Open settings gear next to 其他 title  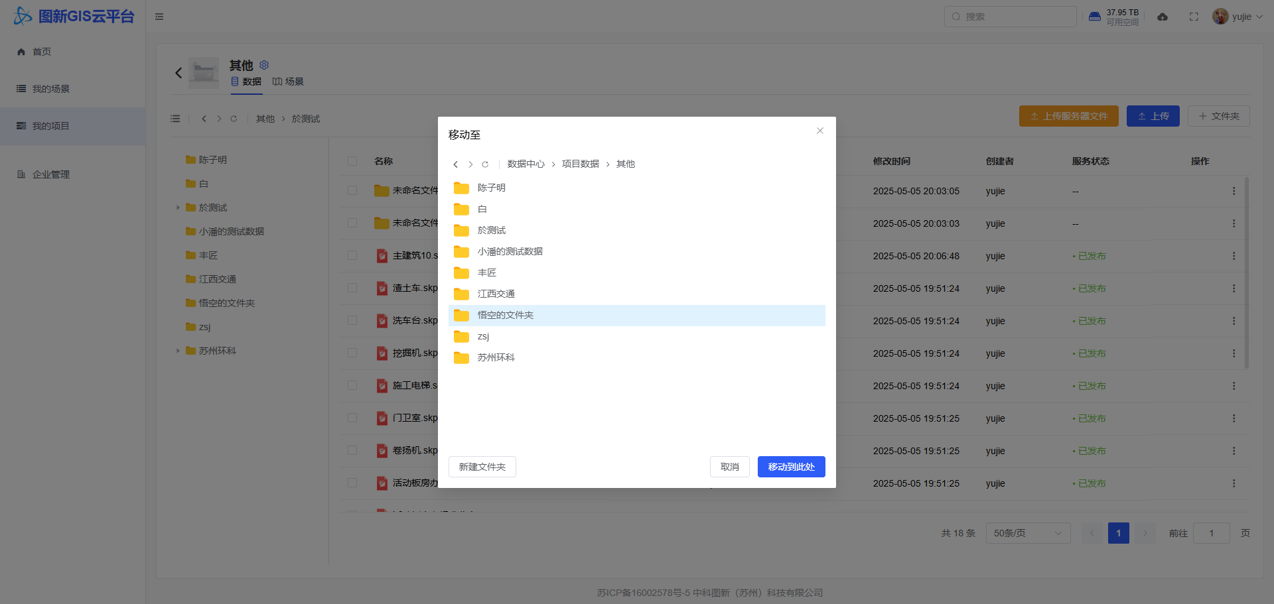pyautogui.click(x=264, y=65)
